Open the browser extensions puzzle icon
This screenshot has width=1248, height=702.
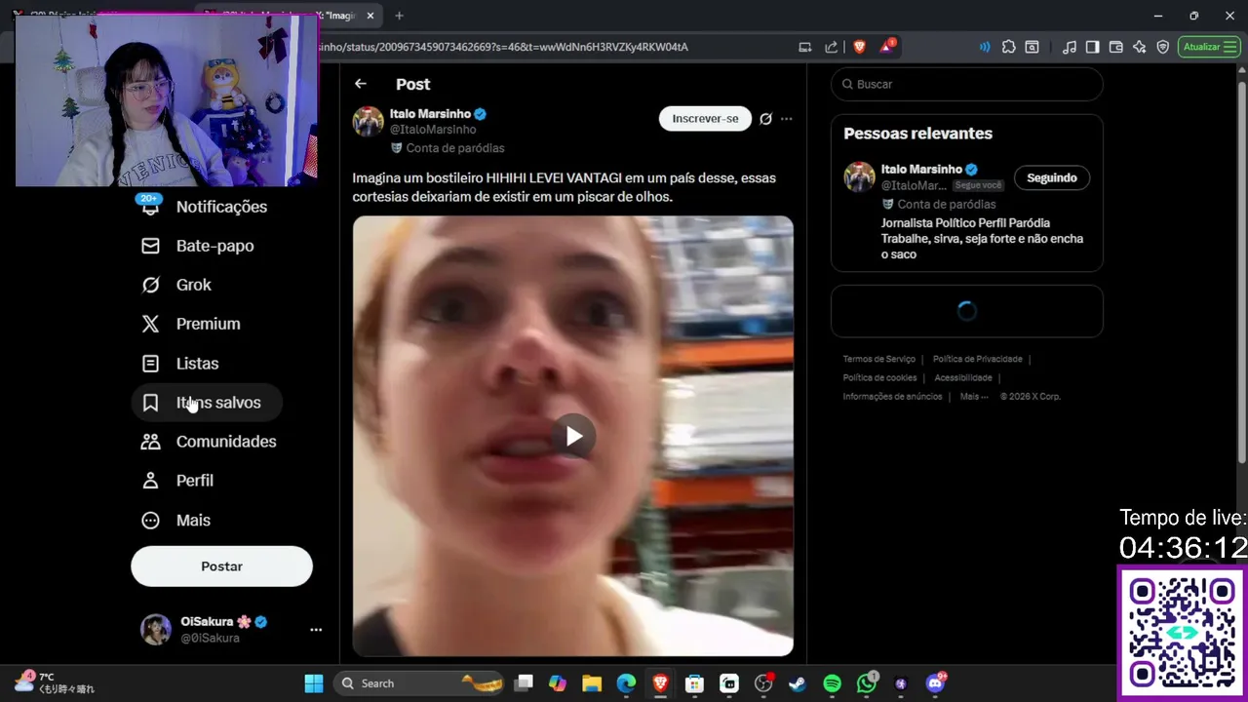point(1008,47)
